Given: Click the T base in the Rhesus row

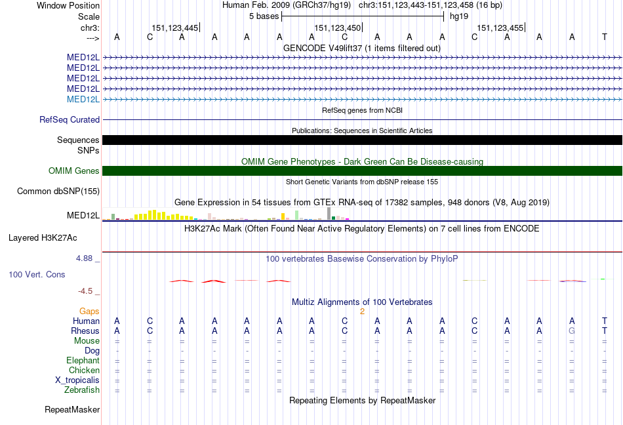Looking at the screenshot, I should coord(605,331).
